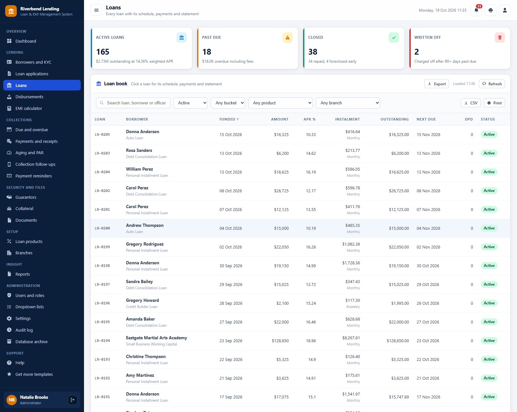Click Active status badge for LN-0199
The width and height of the screenshot is (517, 412).
(489, 247)
